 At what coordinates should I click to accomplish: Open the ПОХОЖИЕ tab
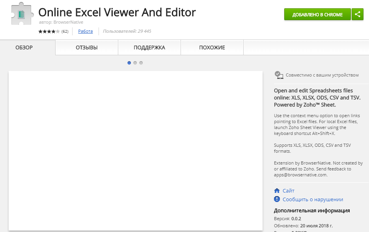[212, 48]
